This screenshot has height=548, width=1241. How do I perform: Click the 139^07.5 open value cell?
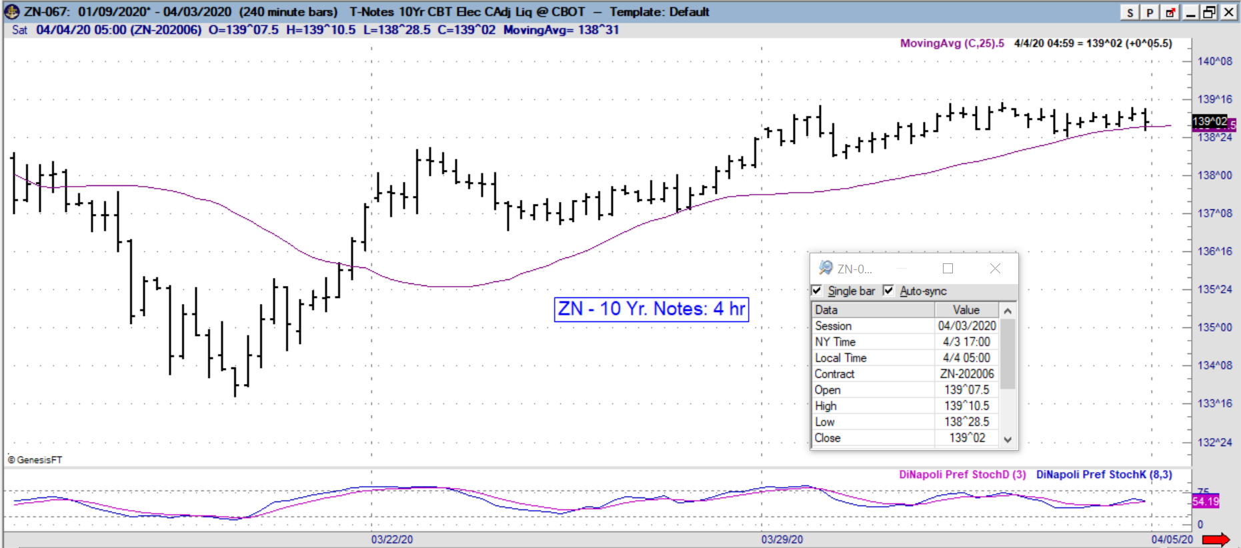(x=967, y=390)
